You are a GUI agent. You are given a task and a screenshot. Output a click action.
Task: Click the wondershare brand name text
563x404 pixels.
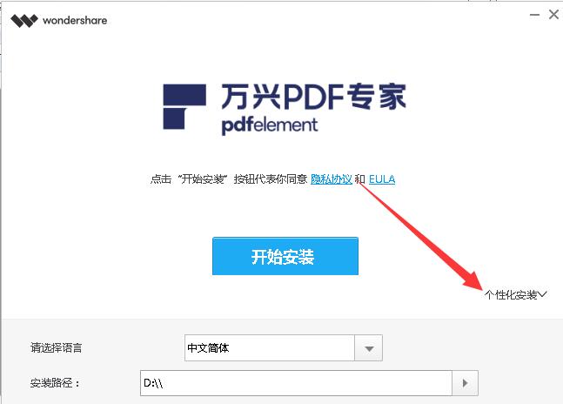click(75, 21)
